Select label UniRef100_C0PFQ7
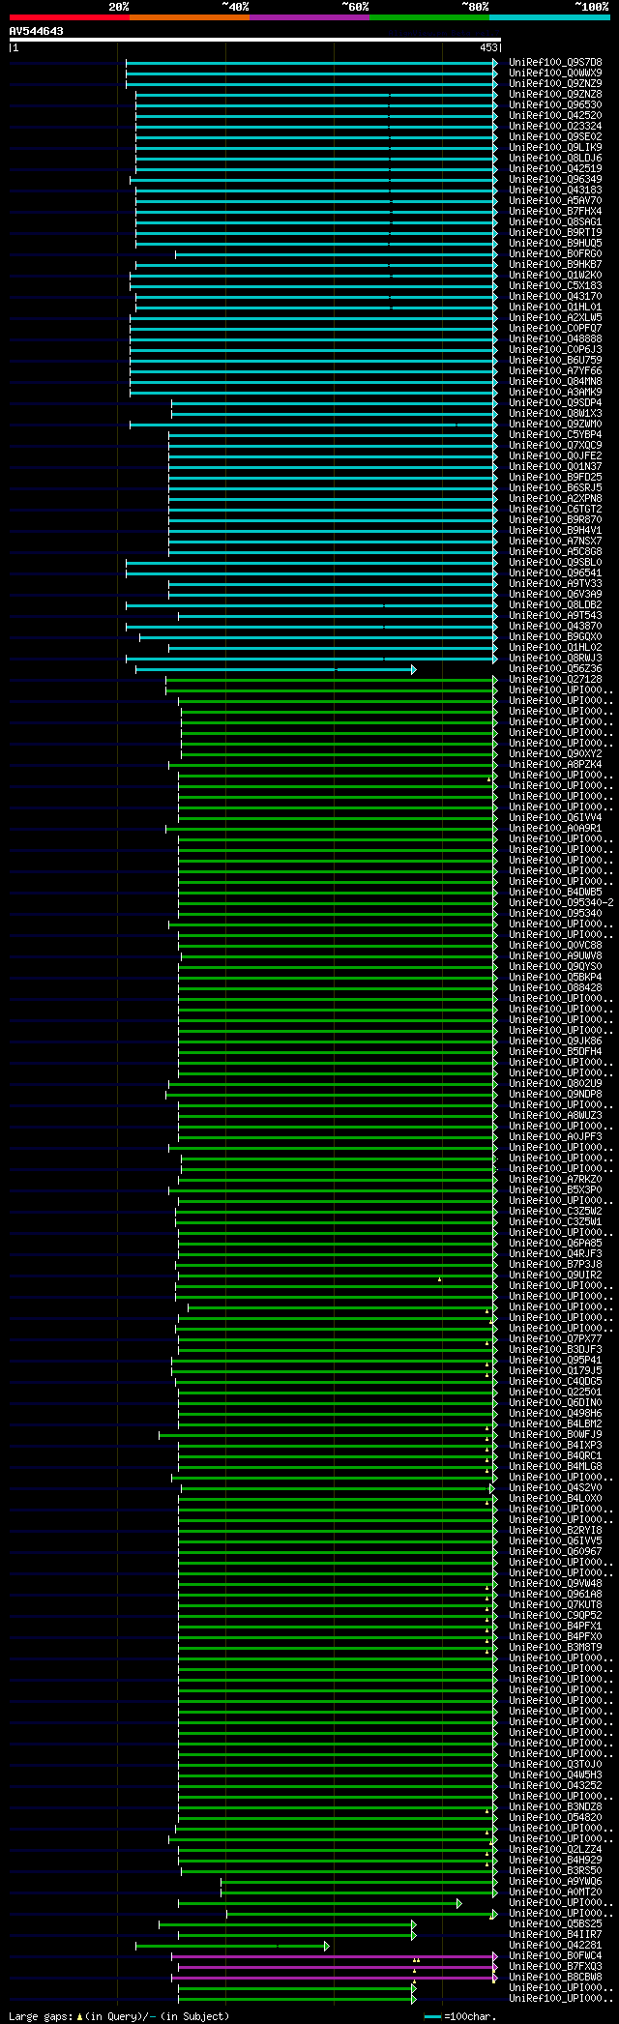Image resolution: width=619 pixels, height=2024 pixels. point(555,329)
